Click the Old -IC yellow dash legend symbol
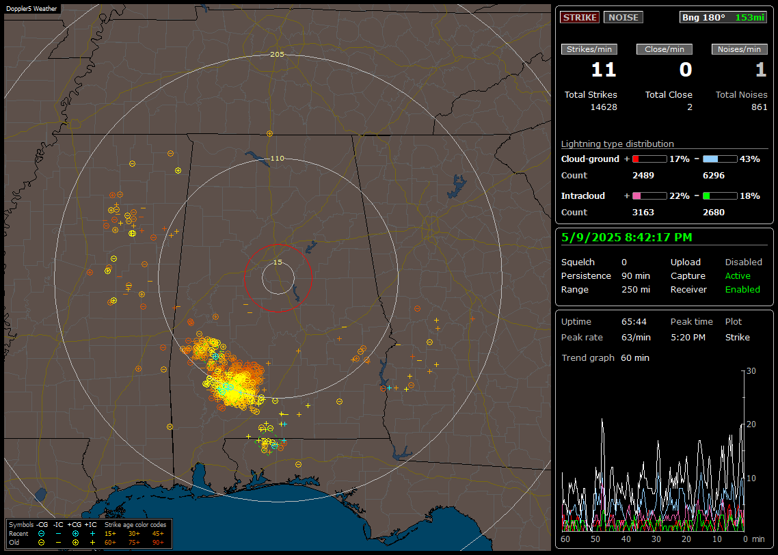Image resolution: width=778 pixels, height=555 pixels. (59, 543)
